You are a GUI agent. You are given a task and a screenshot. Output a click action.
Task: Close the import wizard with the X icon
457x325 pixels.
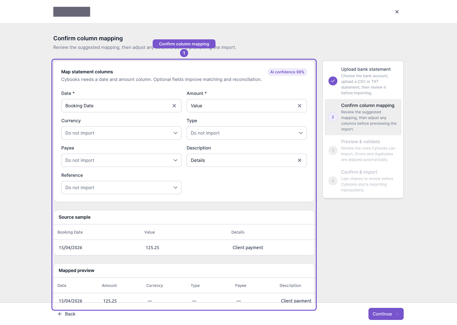click(x=397, y=12)
